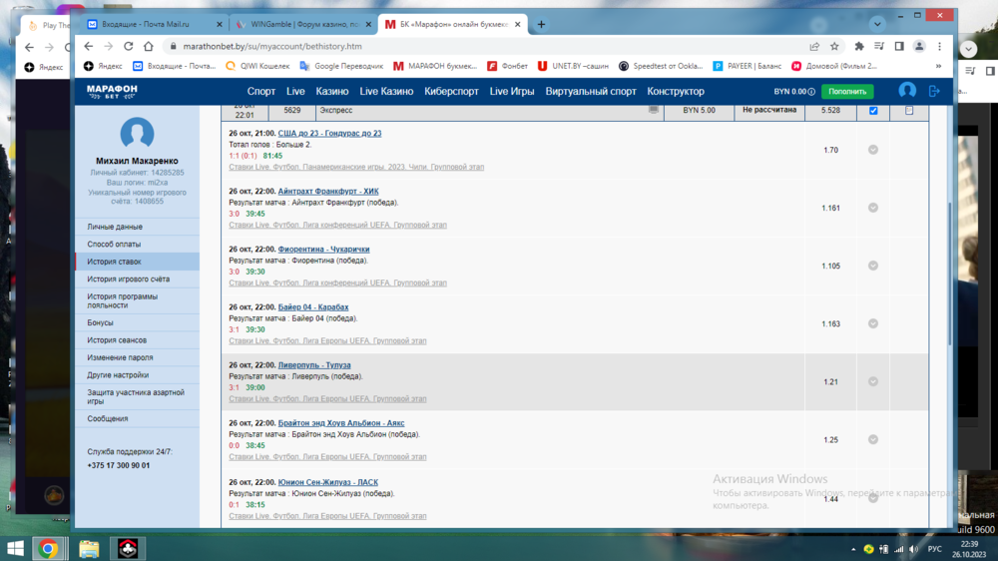Bookmark this page with the star icon
Viewport: 998px width, 561px height.
click(834, 46)
